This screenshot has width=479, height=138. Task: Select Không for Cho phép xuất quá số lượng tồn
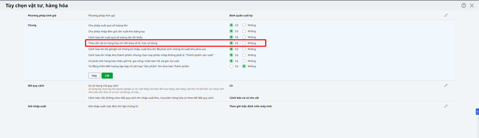click(244, 25)
